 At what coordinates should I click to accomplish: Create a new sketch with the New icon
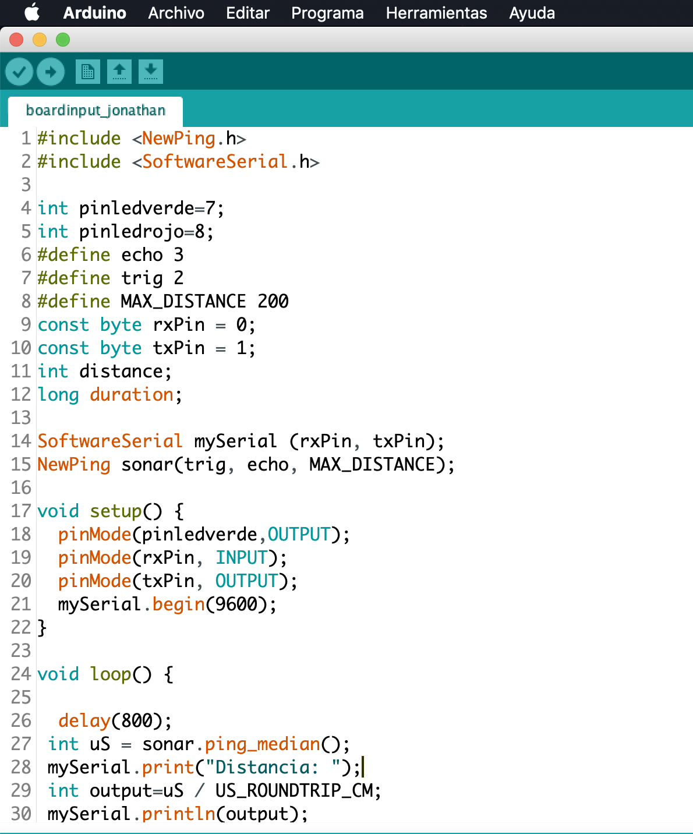pos(87,72)
